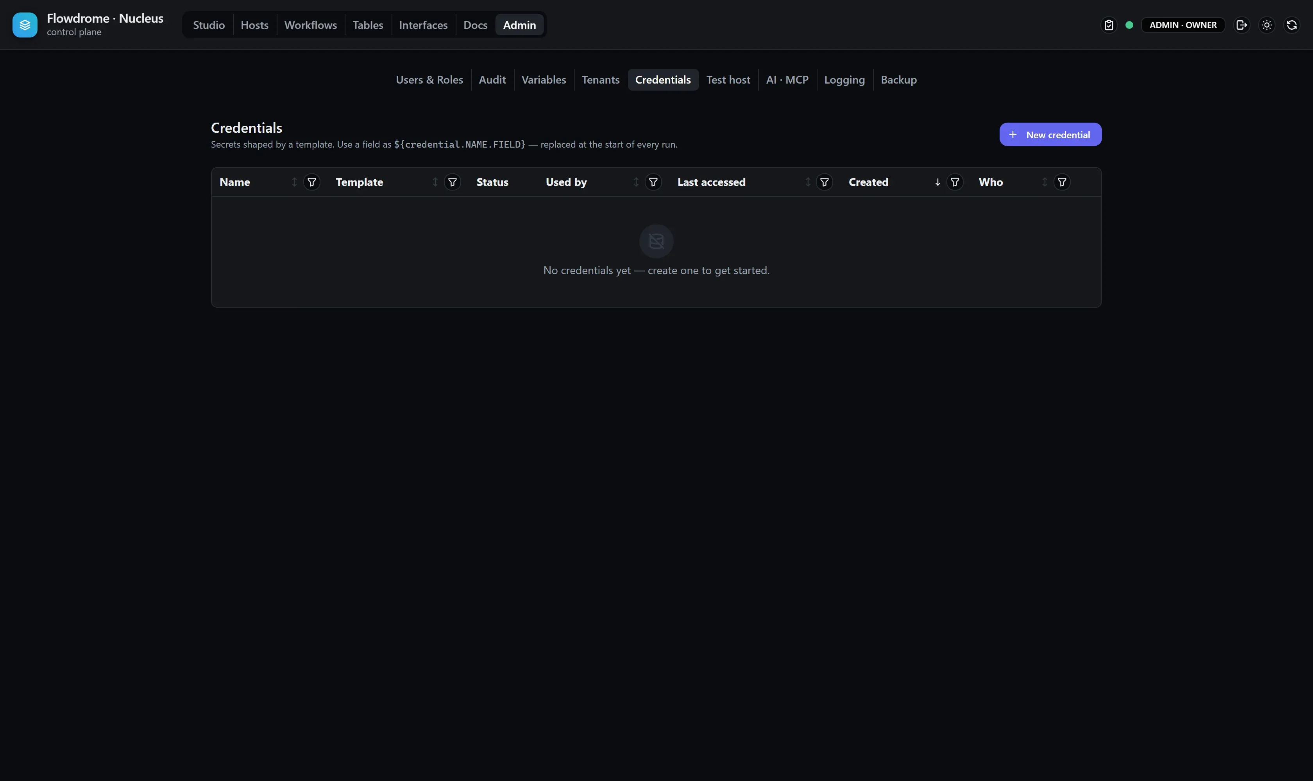Viewport: 1313px width, 781px height.
Task: Open the Who column filter
Action: click(1062, 182)
